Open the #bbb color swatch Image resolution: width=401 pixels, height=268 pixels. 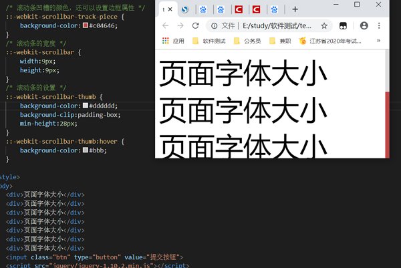[86, 150]
